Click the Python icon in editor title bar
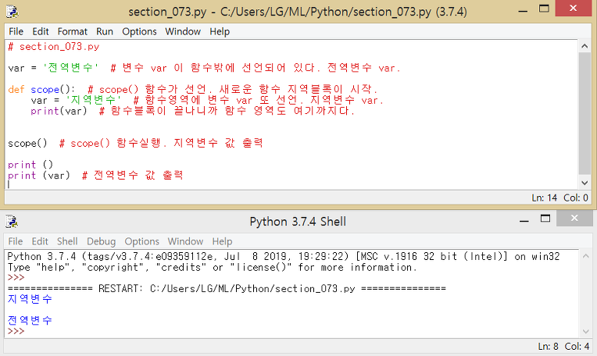 [x=12, y=12]
